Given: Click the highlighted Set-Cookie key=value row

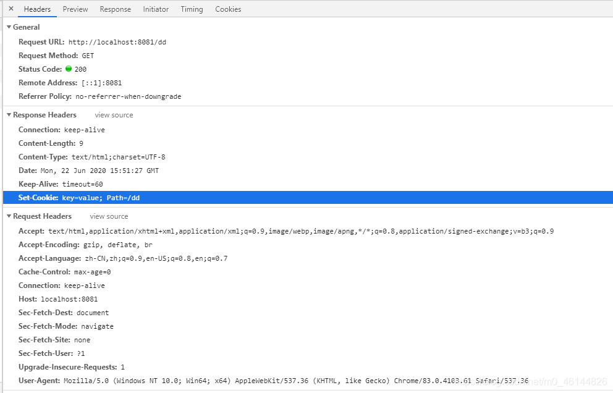Looking at the screenshot, I should pyautogui.click(x=308, y=198).
